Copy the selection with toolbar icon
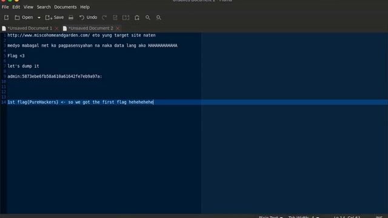The image size is (388, 218). point(125,18)
